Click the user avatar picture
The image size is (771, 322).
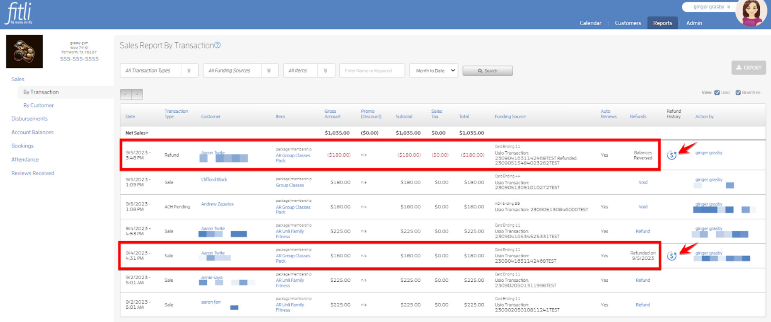tap(751, 13)
